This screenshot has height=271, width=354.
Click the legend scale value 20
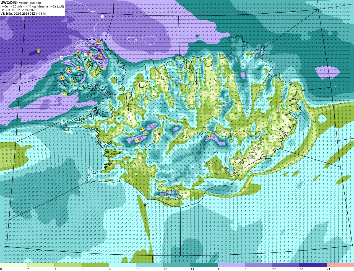[274, 269]
